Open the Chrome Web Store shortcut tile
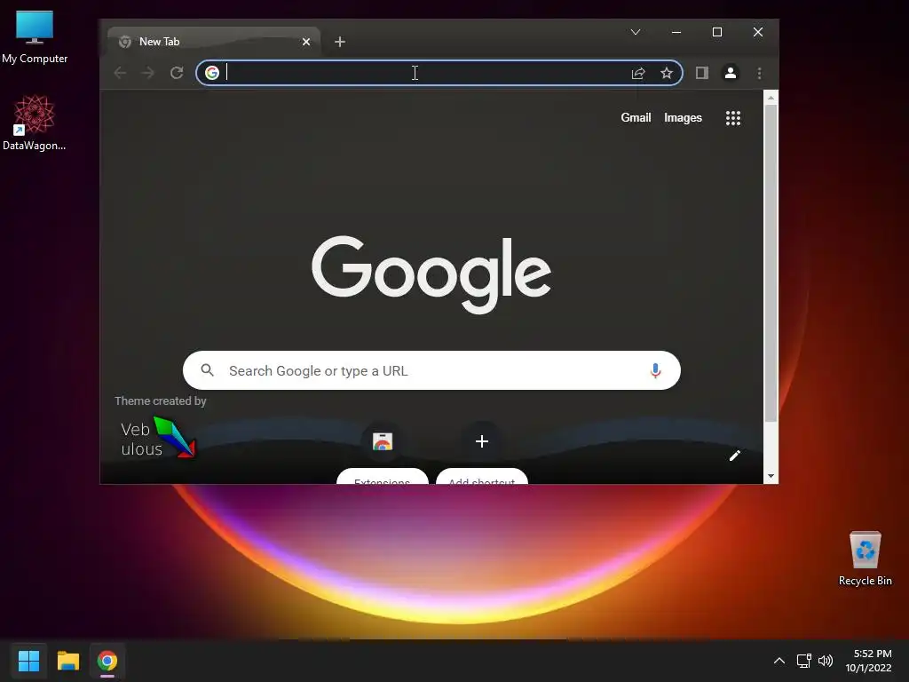909x682 pixels. point(383,442)
